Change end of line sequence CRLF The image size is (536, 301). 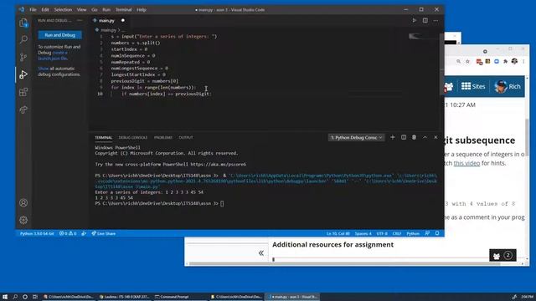(397, 233)
